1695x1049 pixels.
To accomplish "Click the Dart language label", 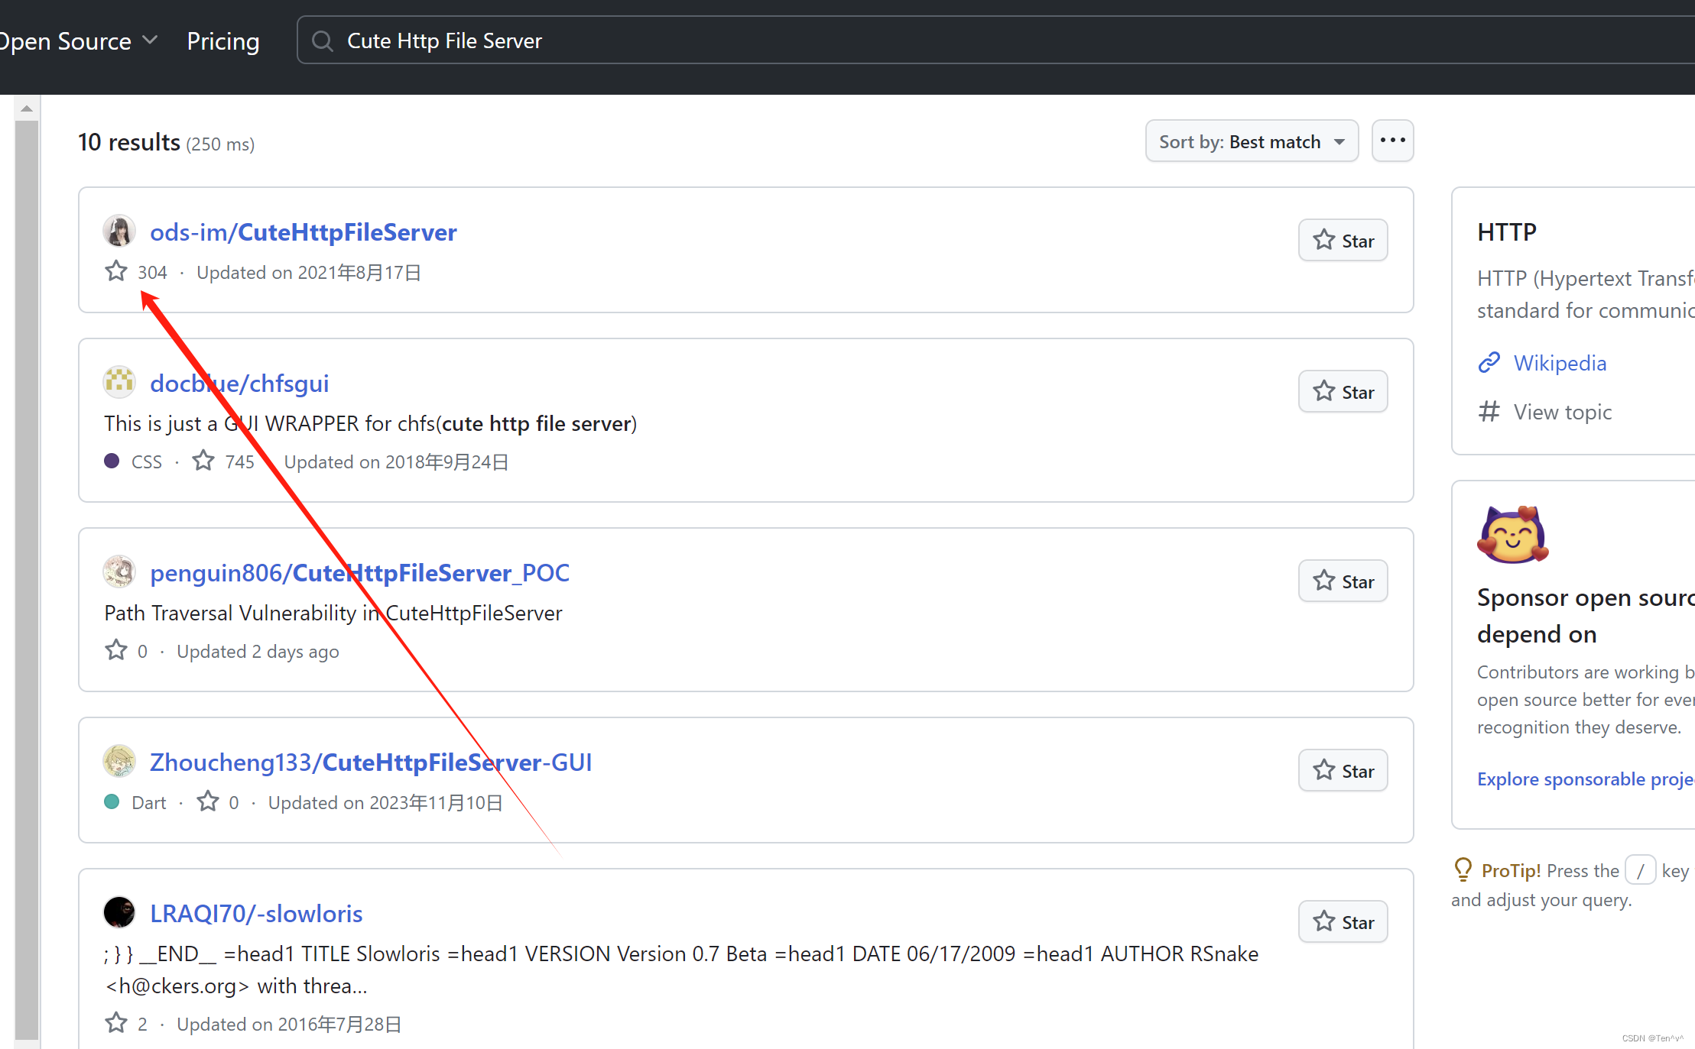I will click(x=149, y=803).
